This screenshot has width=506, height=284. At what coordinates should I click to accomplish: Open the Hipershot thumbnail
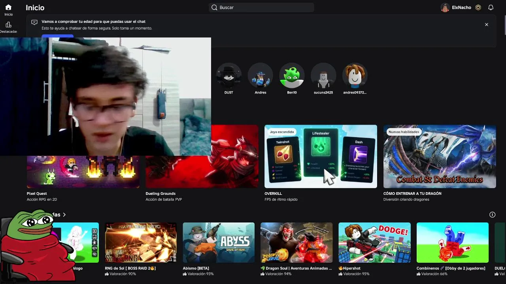(374, 243)
